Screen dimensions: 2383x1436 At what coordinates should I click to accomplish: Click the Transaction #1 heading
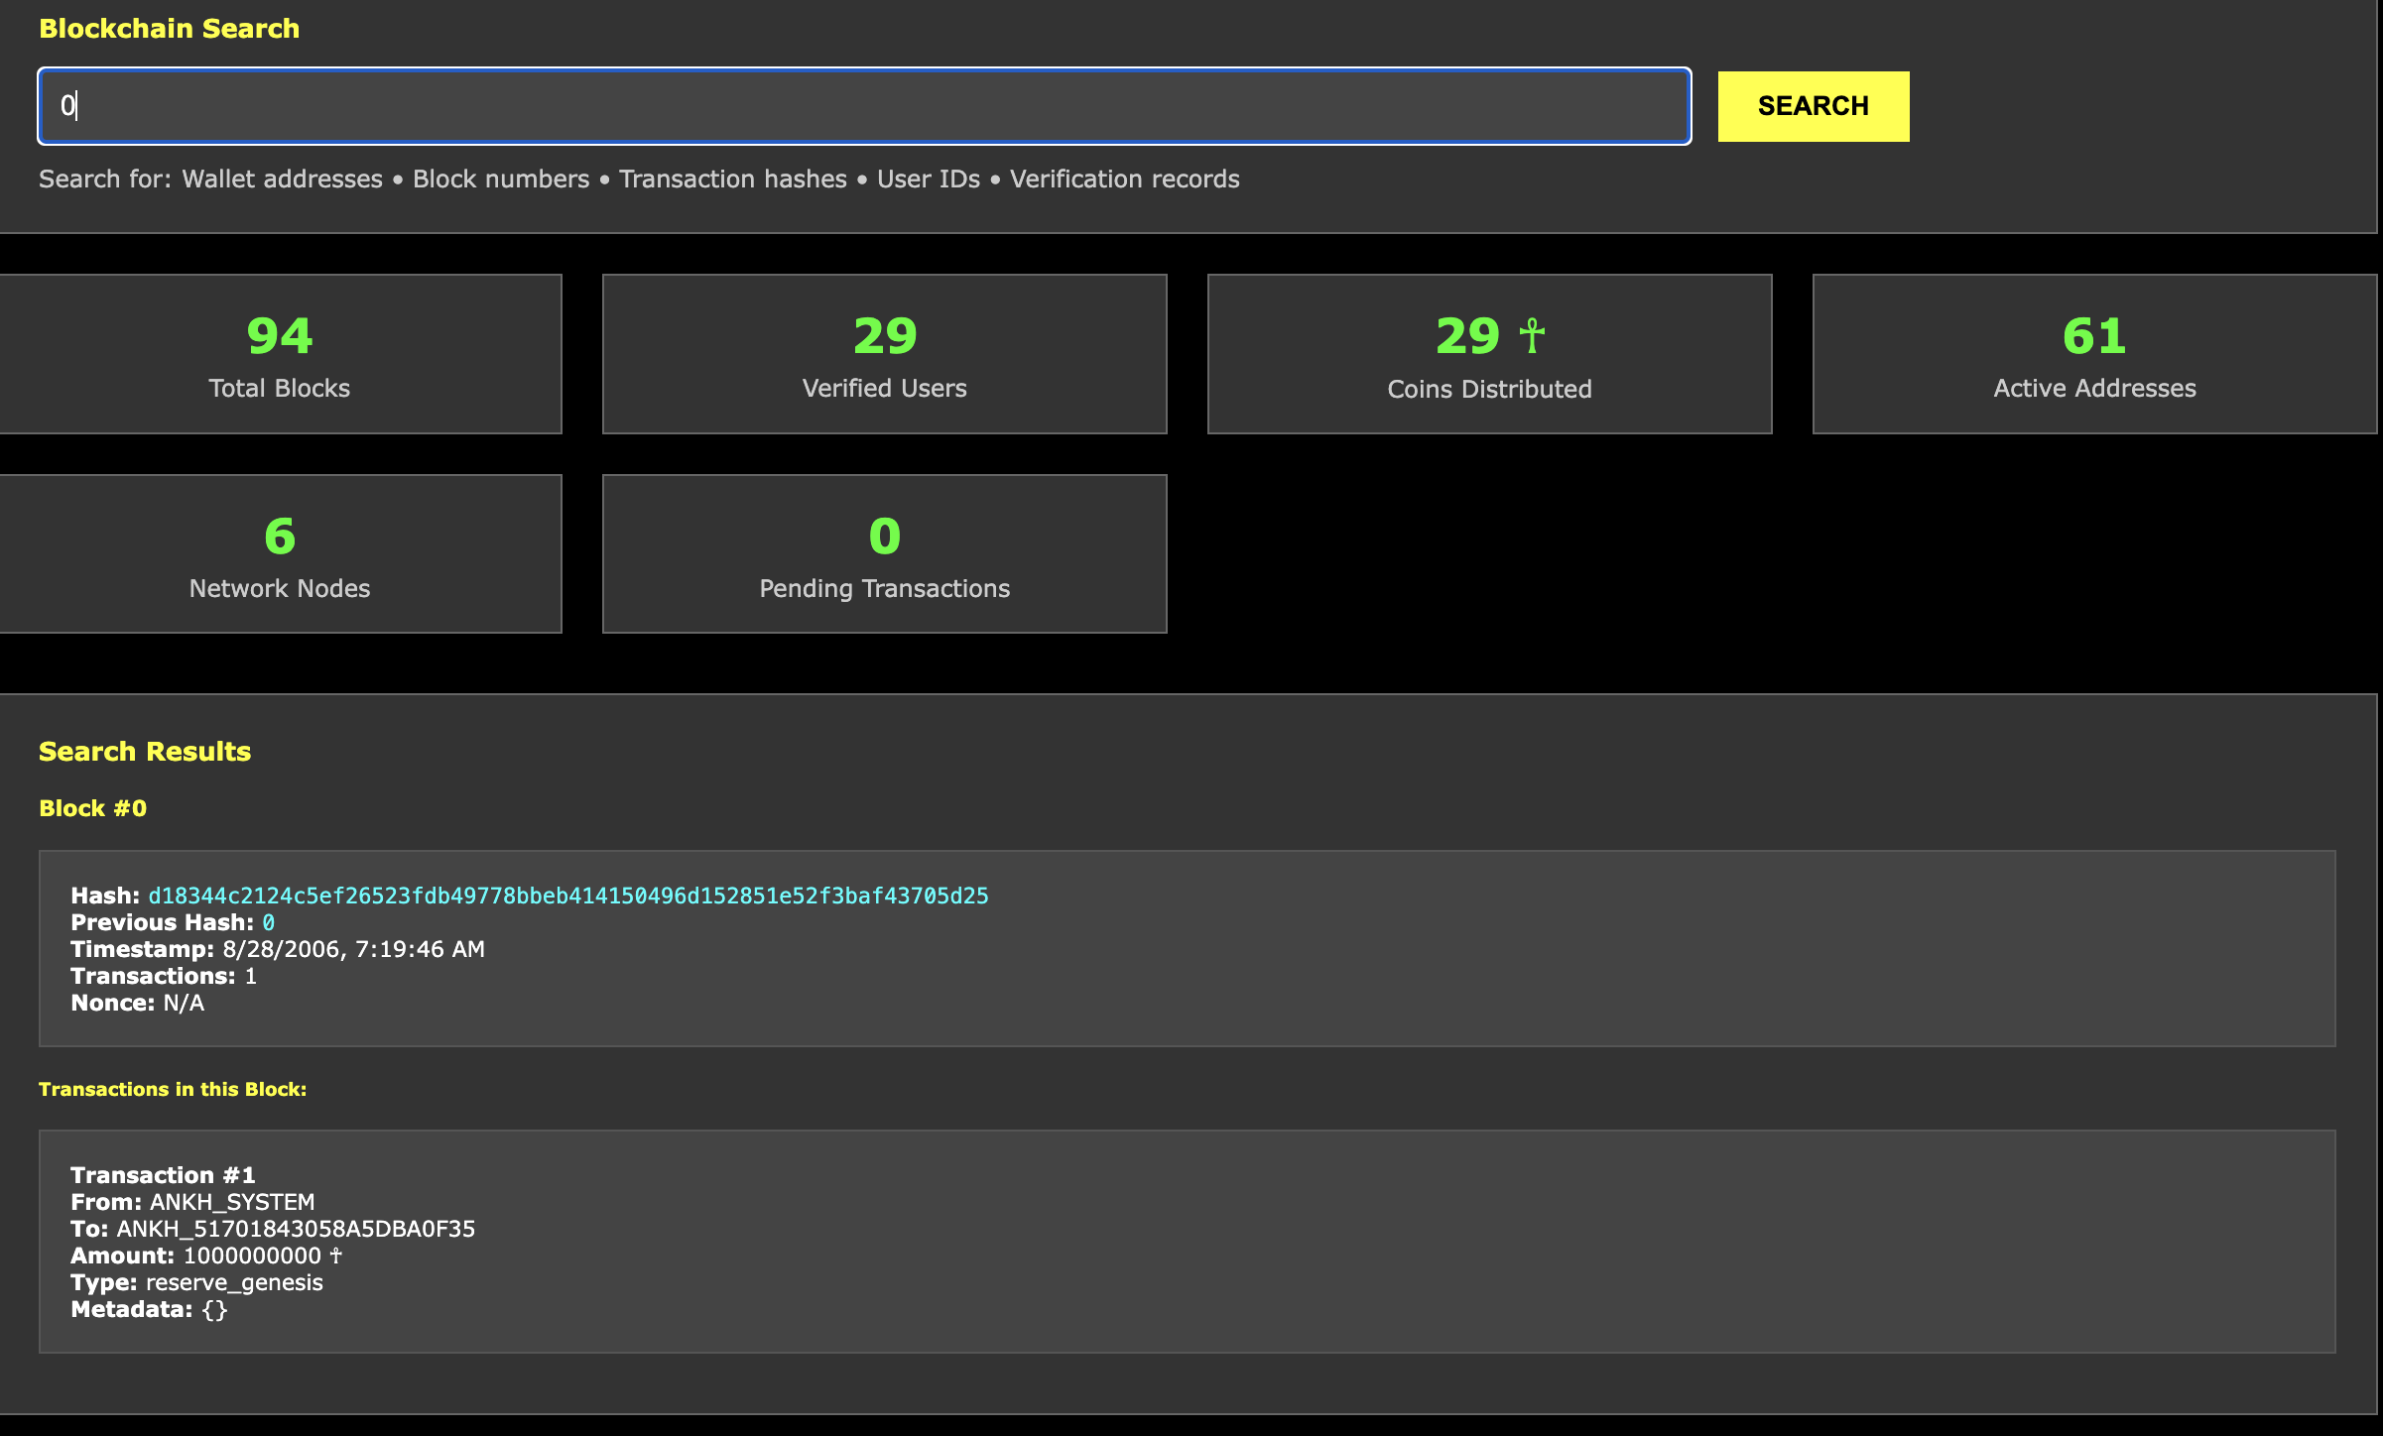click(163, 1175)
